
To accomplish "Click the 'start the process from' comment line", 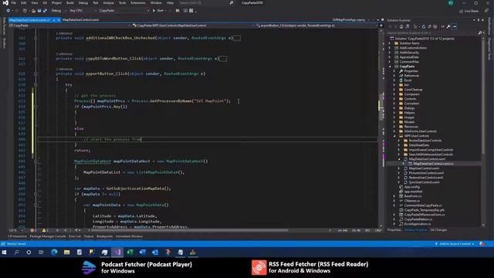I will click(113, 139).
